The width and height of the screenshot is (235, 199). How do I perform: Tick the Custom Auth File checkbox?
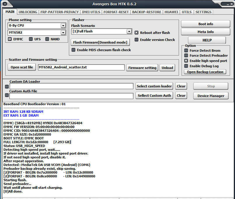tap(7, 95)
